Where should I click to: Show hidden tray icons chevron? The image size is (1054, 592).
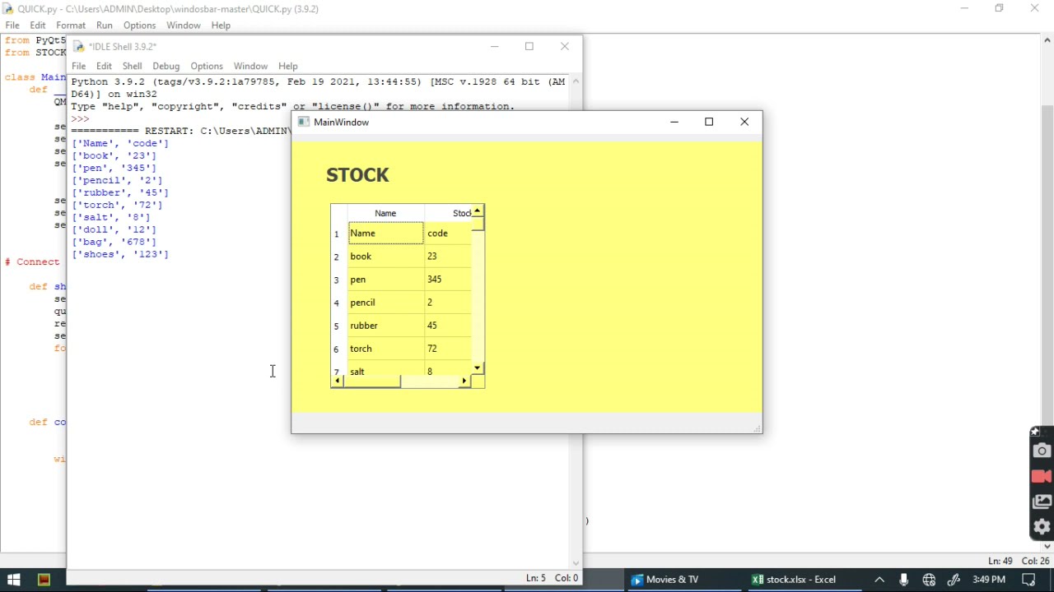tap(879, 580)
